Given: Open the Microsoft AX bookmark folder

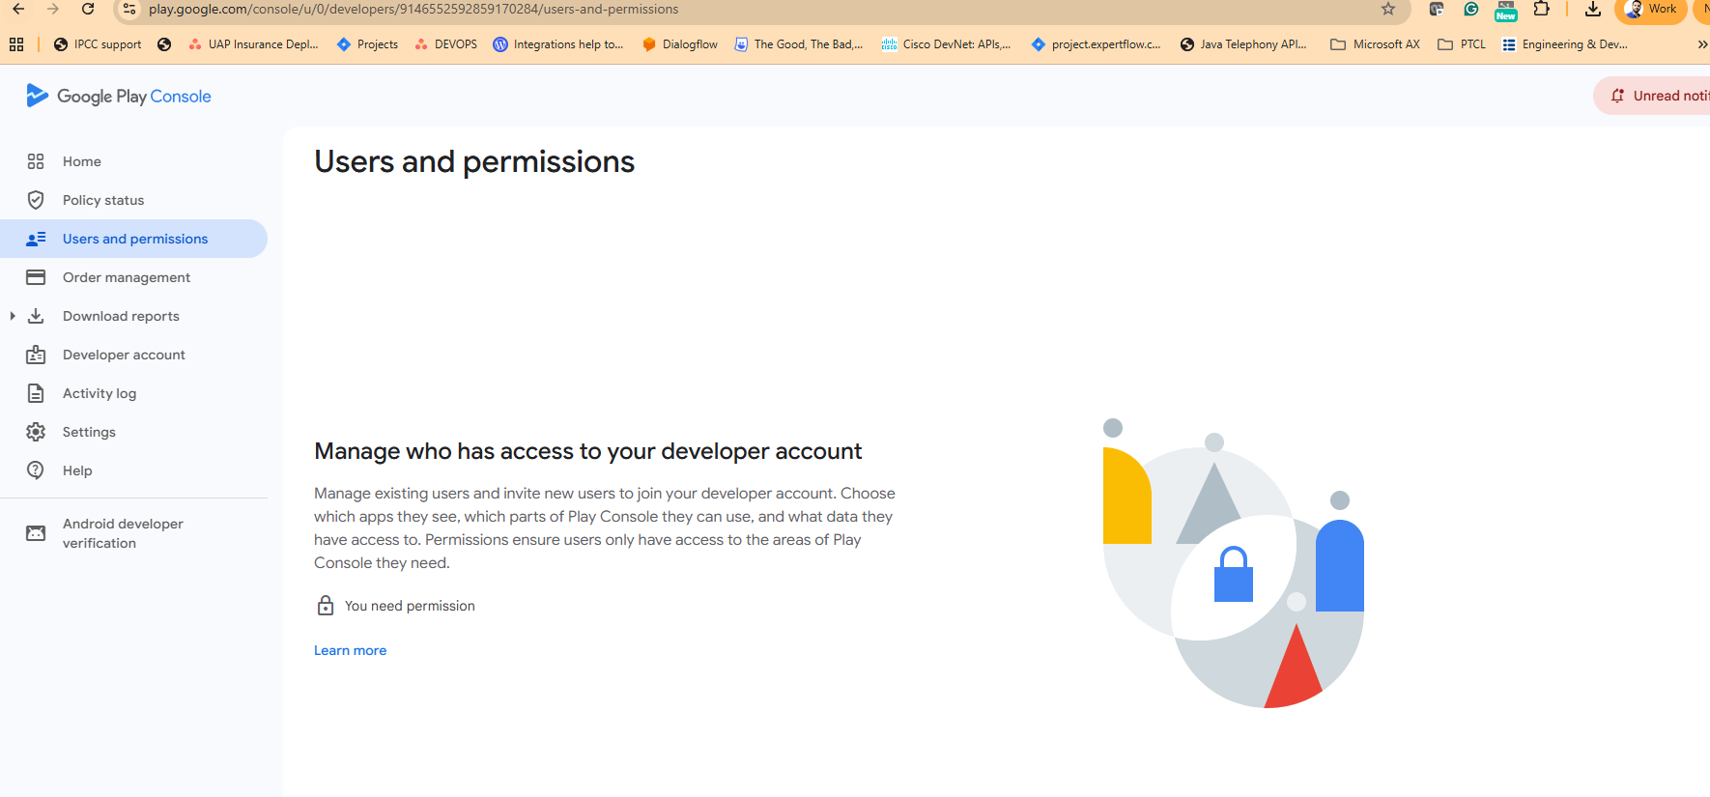Looking at the screenshot, I should coord(1375,44).
